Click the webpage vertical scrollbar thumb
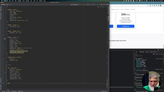This screenshot has width=164, height=92. tap(163, 47)
